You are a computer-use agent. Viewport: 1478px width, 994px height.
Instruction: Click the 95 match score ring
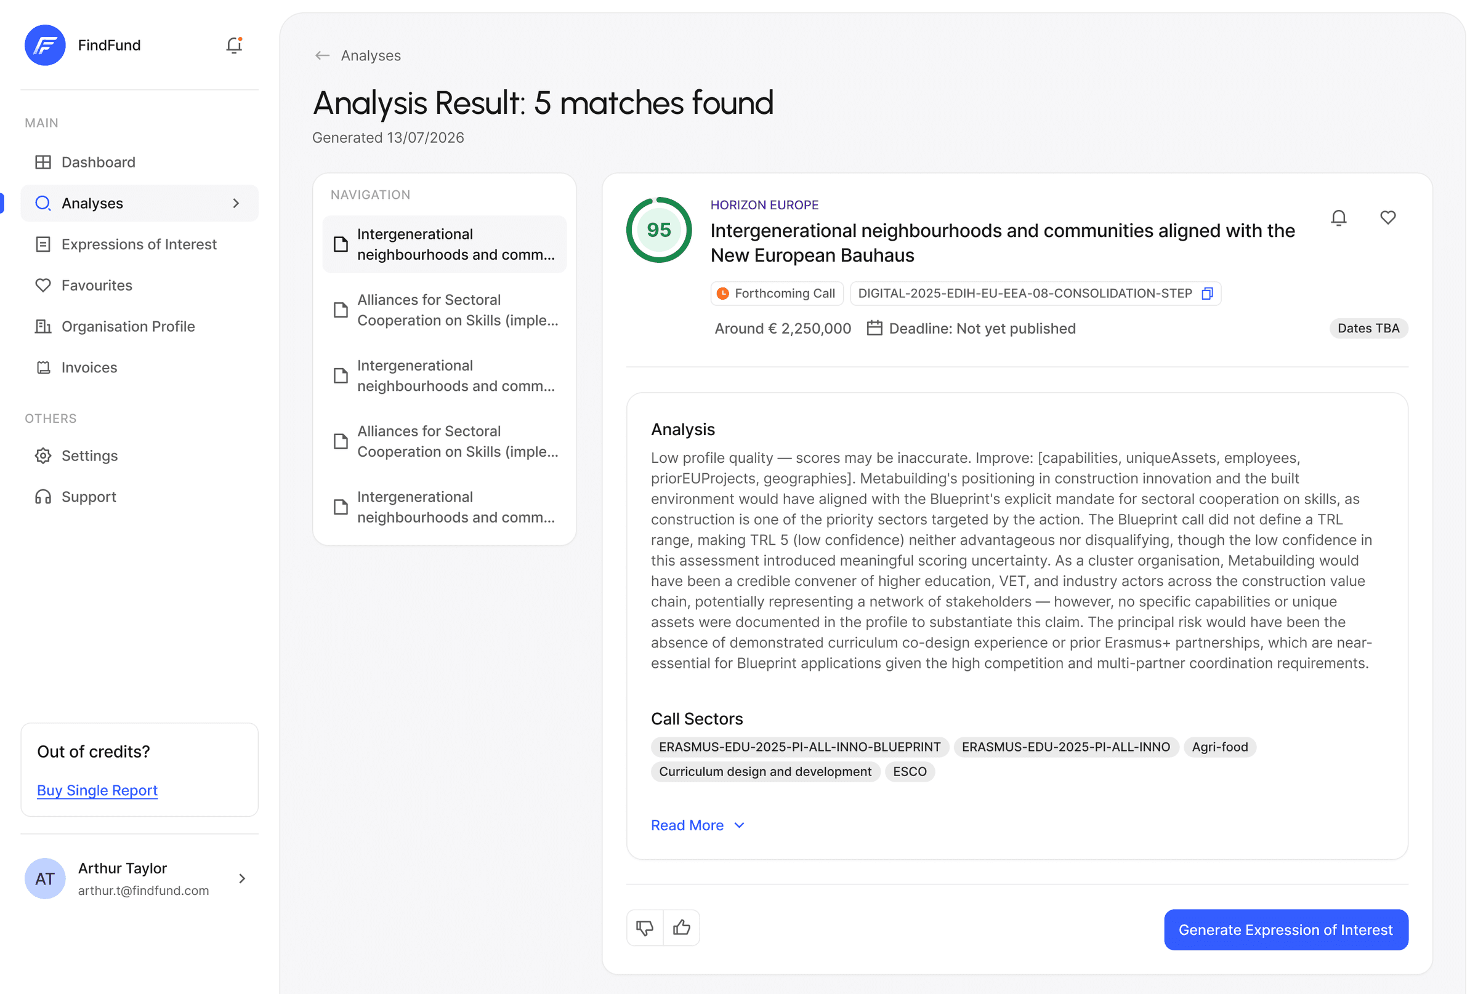pyautogui.click(x=658, y=230)
